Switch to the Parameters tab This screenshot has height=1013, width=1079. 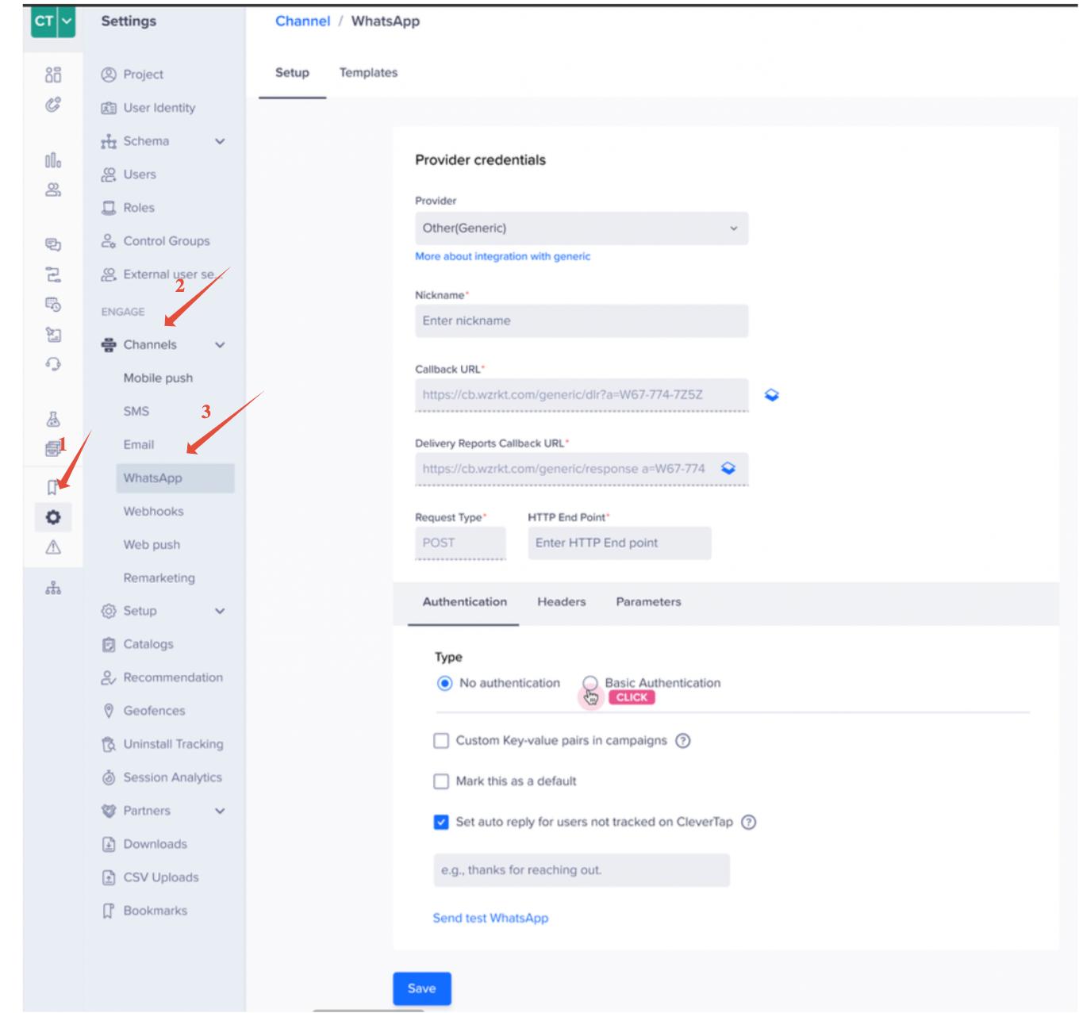point(648,602)
